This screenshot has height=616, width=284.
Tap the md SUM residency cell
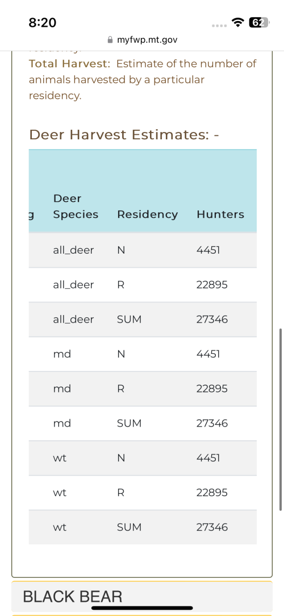tap(129, 424)
